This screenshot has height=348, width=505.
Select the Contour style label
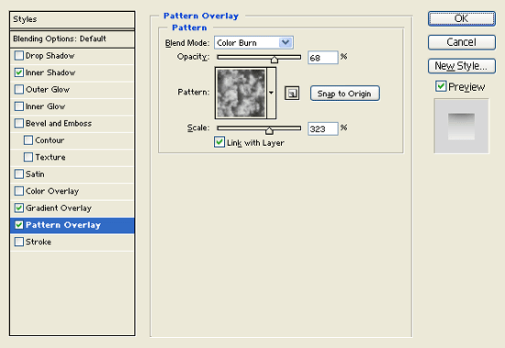coord(50,140)
